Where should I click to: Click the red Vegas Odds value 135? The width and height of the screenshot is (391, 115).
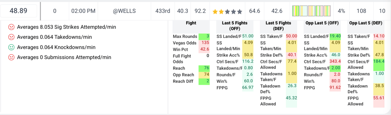[x=204, y=43]
